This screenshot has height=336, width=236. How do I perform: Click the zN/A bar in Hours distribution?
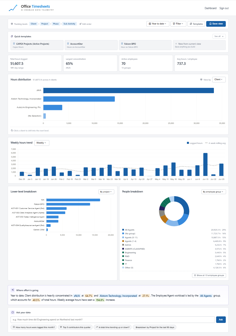[128, 90]
